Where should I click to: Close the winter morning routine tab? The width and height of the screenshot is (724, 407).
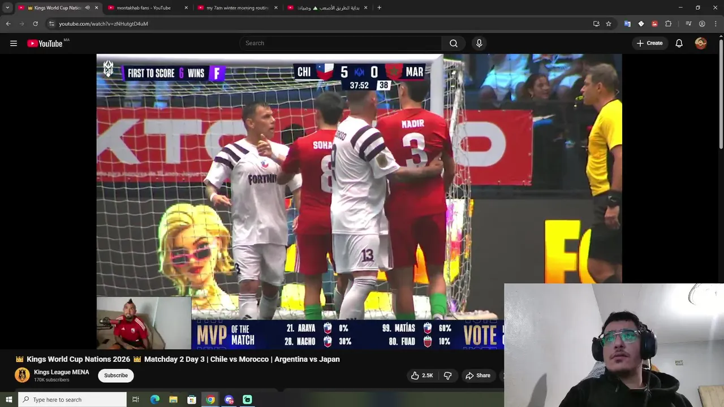pyautogui.click(x=276, y=7)
